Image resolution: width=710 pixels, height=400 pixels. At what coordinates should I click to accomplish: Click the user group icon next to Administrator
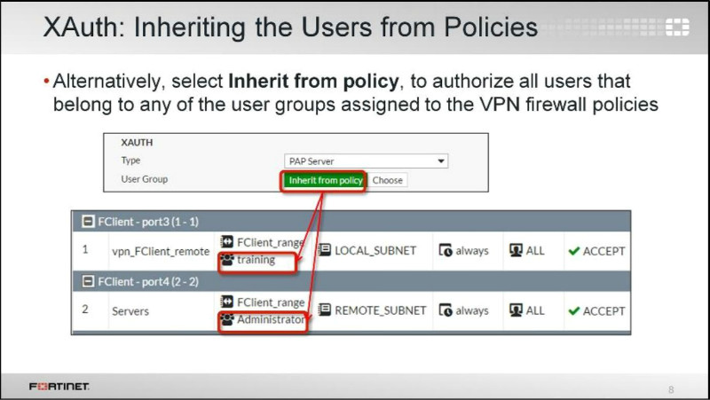click(226, 319)
